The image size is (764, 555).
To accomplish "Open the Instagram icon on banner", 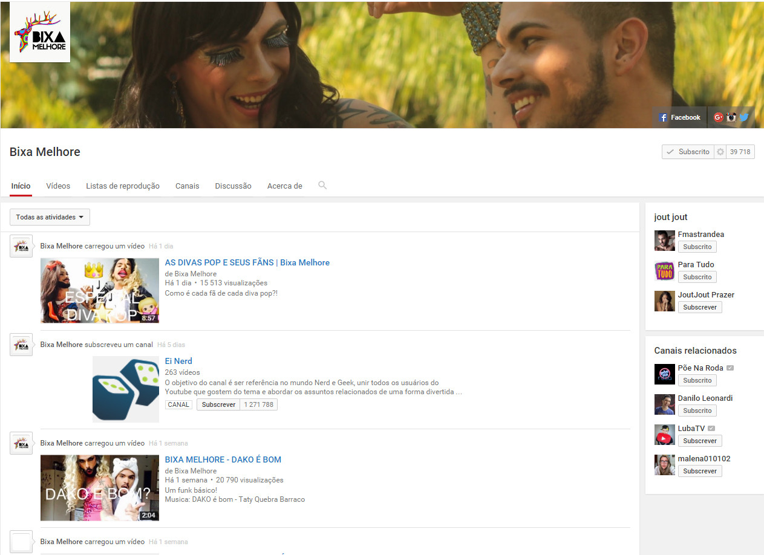I will (x=731, y=117).
